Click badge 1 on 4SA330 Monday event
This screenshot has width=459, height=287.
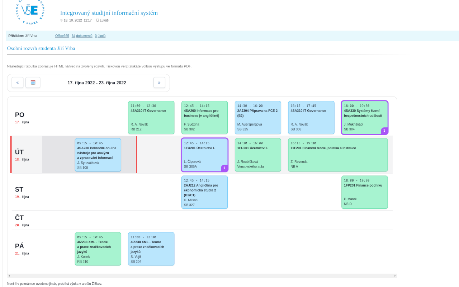384,131
